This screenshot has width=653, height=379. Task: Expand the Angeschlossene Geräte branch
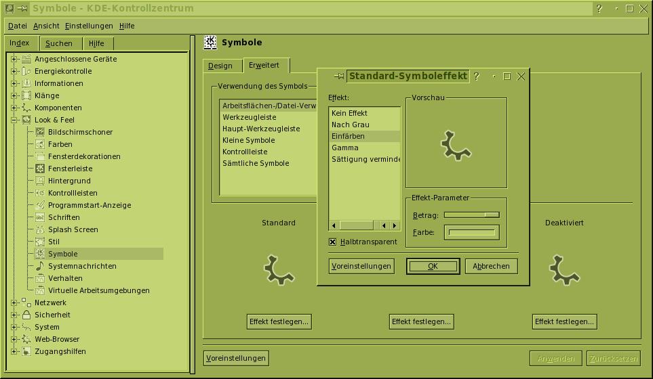(14, 59)
